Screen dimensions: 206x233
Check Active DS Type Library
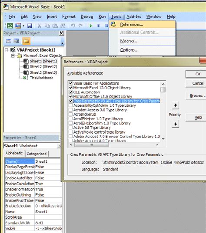point(71,128)
